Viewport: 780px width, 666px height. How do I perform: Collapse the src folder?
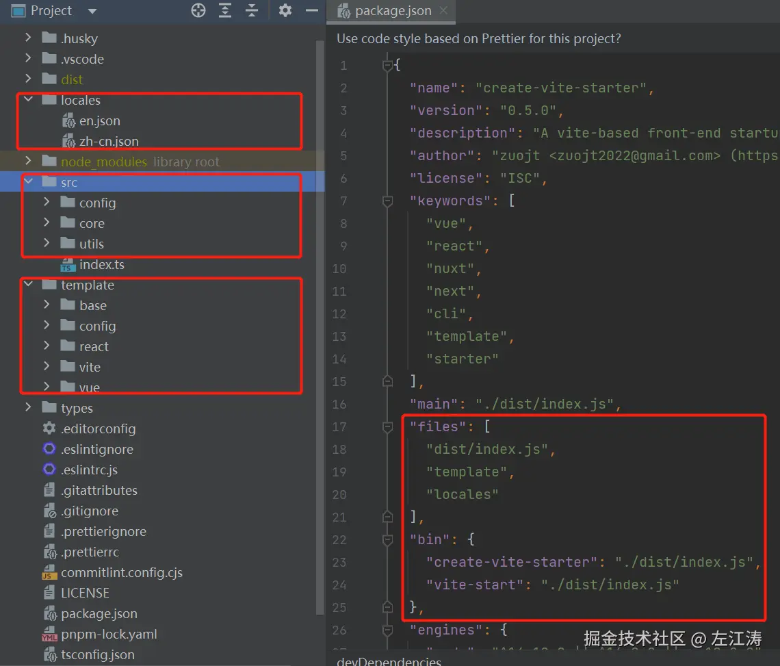click(28, 181)
